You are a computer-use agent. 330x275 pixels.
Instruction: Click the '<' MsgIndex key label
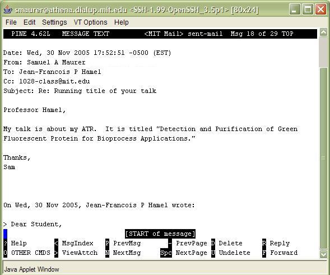pos(56,243)
